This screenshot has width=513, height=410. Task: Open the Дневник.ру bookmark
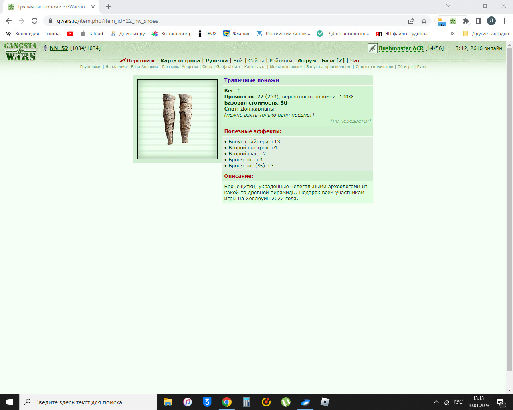[x=127, y=34]
